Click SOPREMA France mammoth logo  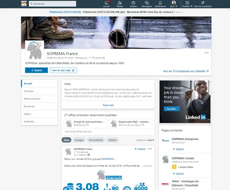coord(34,50)
